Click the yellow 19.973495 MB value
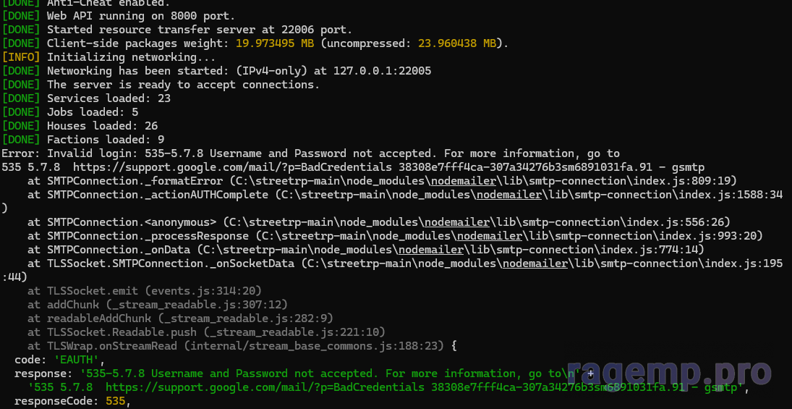 pyautogui.click(x=275, y=43)
